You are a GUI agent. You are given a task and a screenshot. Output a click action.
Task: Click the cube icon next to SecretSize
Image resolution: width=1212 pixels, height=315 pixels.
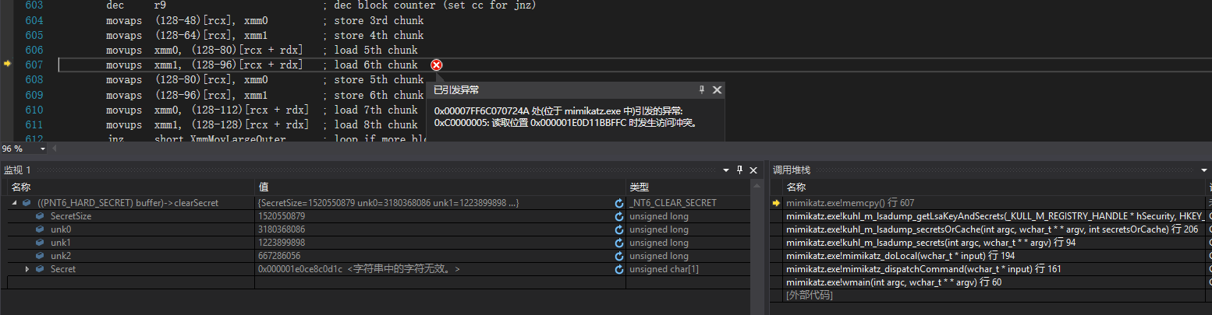[x=40, y=216]
